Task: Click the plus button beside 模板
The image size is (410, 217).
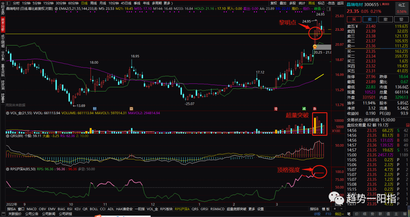Action: pos(335,209)
